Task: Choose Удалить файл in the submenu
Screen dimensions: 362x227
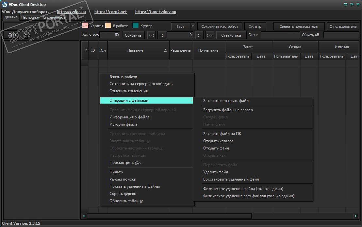Action: coord(215,172)
